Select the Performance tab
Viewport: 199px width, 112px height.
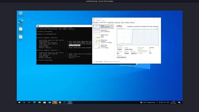coord(103,22)
